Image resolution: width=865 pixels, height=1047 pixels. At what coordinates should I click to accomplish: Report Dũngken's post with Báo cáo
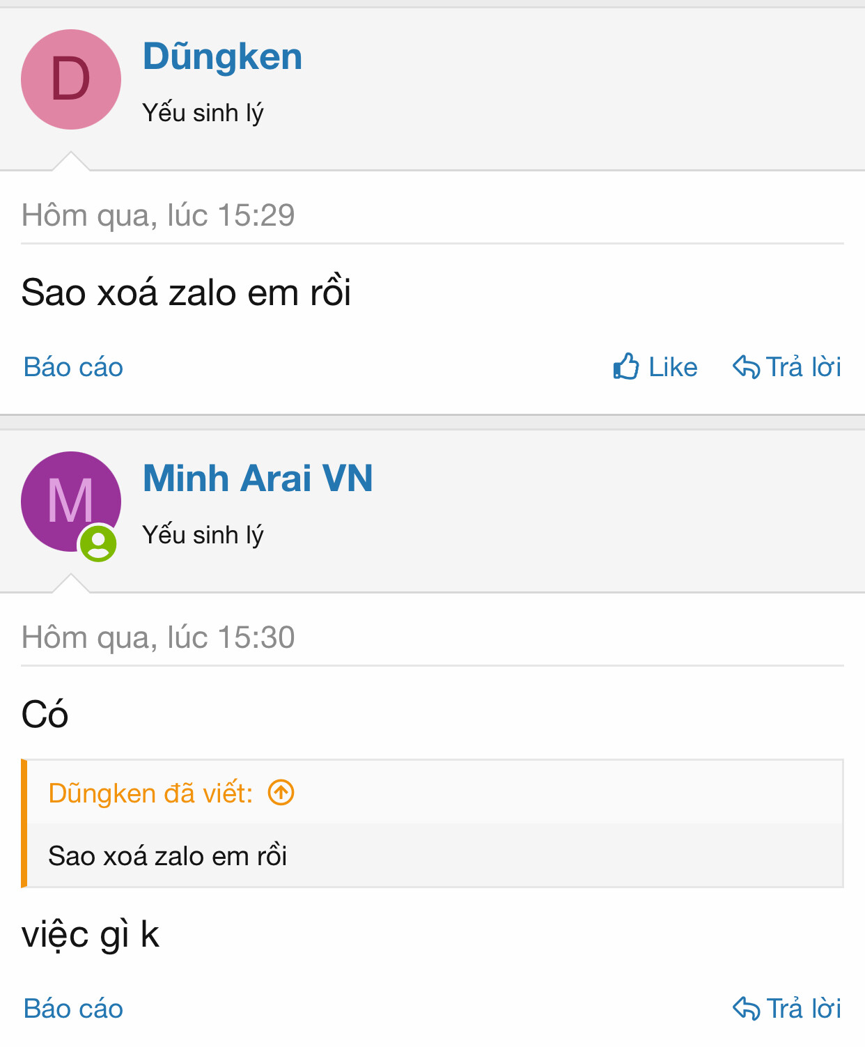(73, 367)
